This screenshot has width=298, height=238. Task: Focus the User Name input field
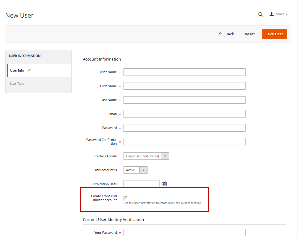(184, 72)
